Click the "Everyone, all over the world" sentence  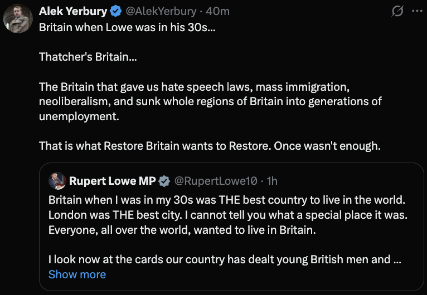pyautogui.click(x=182, y=229)
